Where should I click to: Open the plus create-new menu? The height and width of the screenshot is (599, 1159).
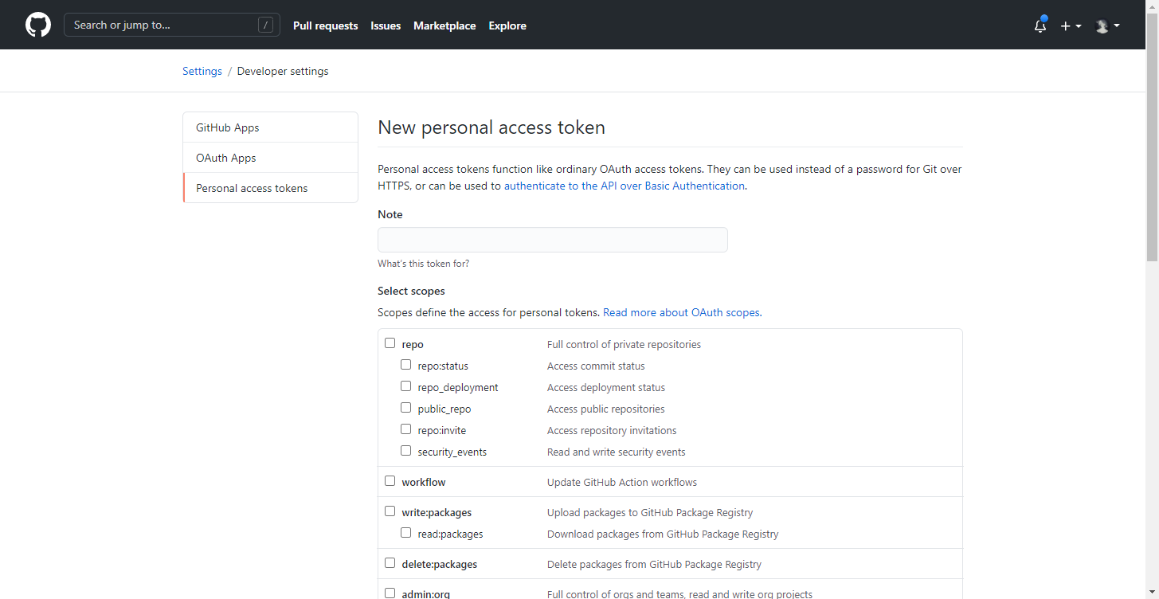(1071, 25)
